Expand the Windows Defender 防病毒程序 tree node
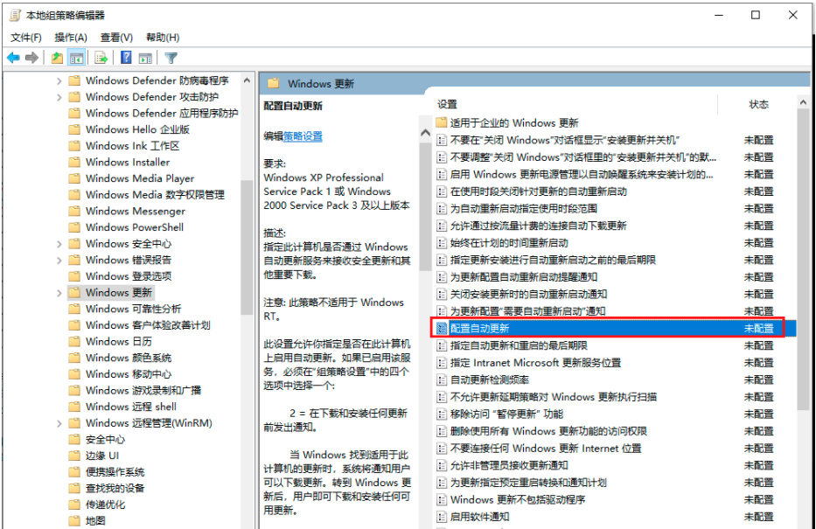 (x=59, y=80)
